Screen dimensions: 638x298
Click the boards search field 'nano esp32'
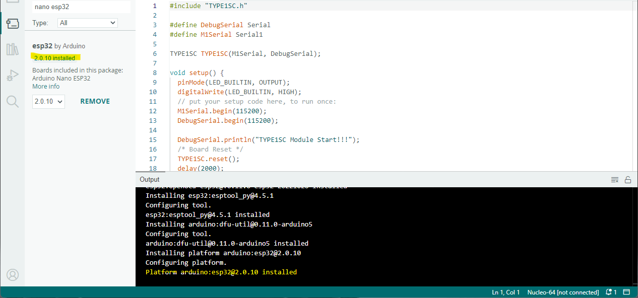(x=81, y=7)
